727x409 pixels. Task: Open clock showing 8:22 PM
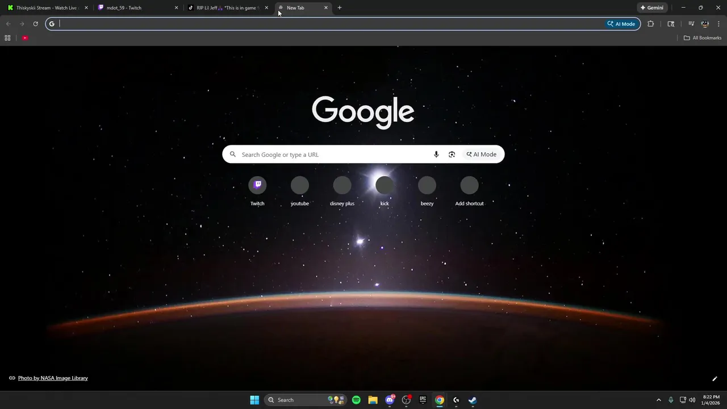pos(711,400)
